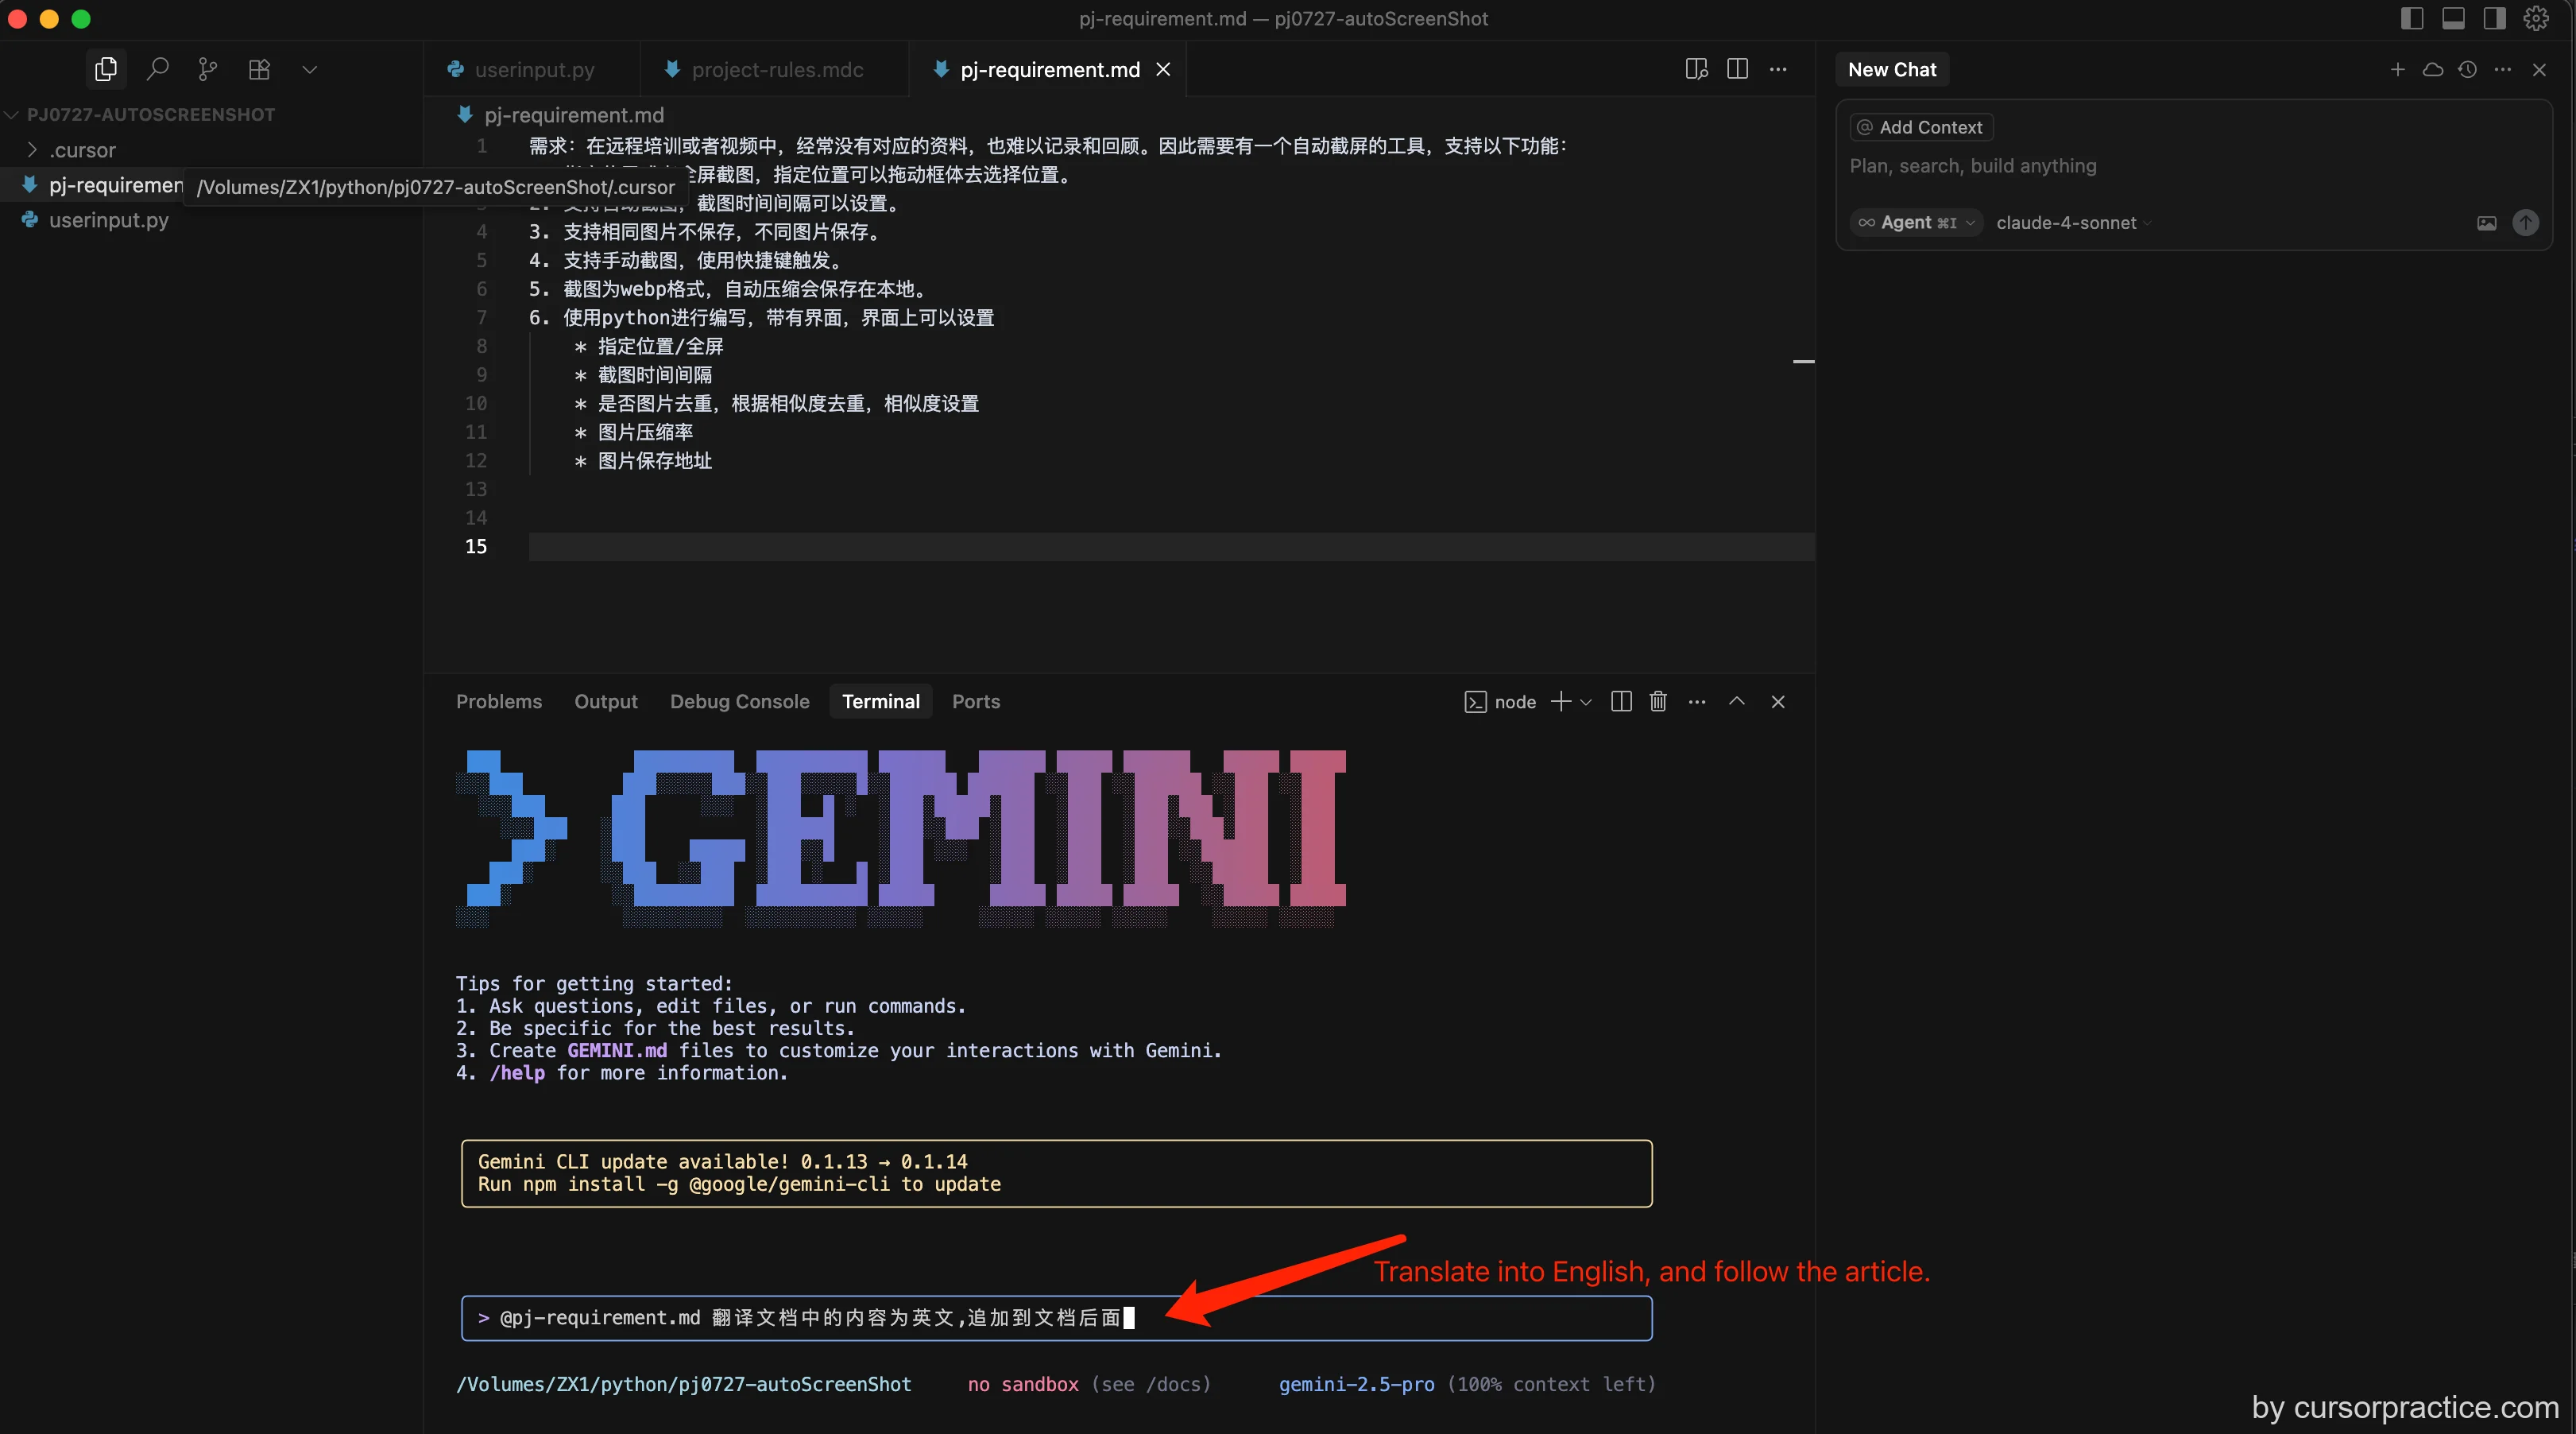Click the green macOS fullscreen window button
Image resolution: width=2576 pixels, height=1434 pixels.
click(81, 18)
